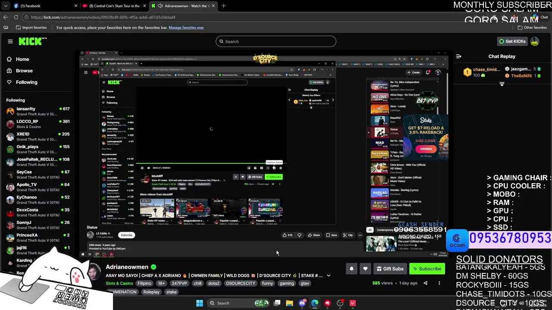Select the 18+ tag
This screenshot has height=310, width=552.
161,283
